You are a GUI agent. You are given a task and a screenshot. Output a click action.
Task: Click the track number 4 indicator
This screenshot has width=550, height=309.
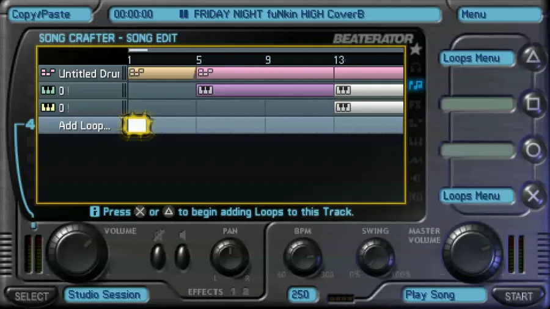coord(30,124)
